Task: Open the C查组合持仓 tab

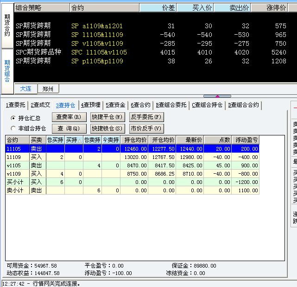Action: [207, 105]
